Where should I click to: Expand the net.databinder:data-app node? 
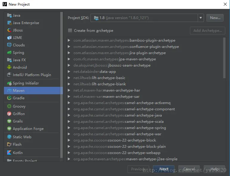pos(69,72)
